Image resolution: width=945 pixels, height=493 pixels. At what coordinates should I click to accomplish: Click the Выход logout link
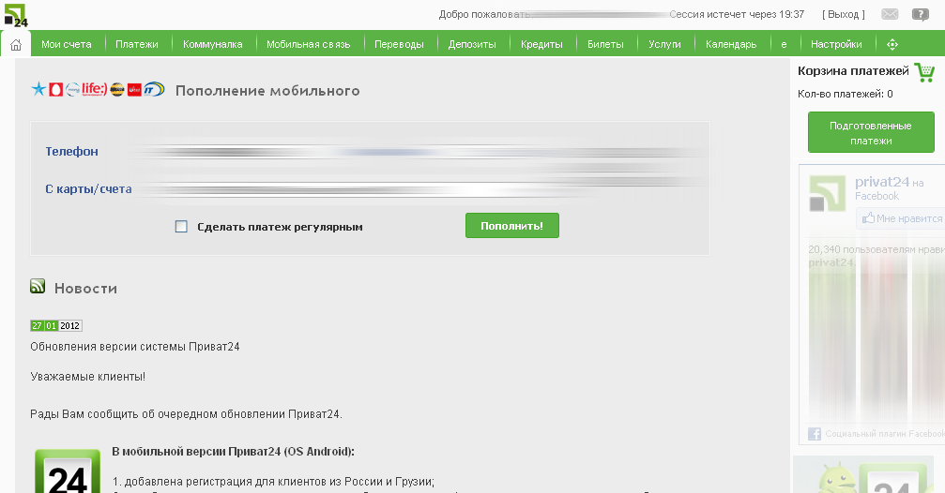click(844, 14)
